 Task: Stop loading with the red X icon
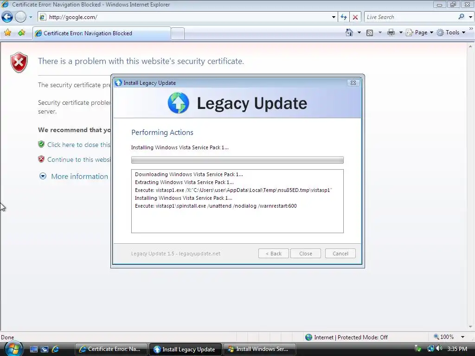click(355, 17)
